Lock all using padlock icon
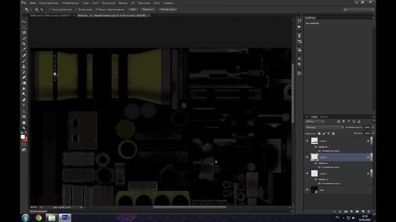This screenshot has height=222, width=396. click(334, 133)
